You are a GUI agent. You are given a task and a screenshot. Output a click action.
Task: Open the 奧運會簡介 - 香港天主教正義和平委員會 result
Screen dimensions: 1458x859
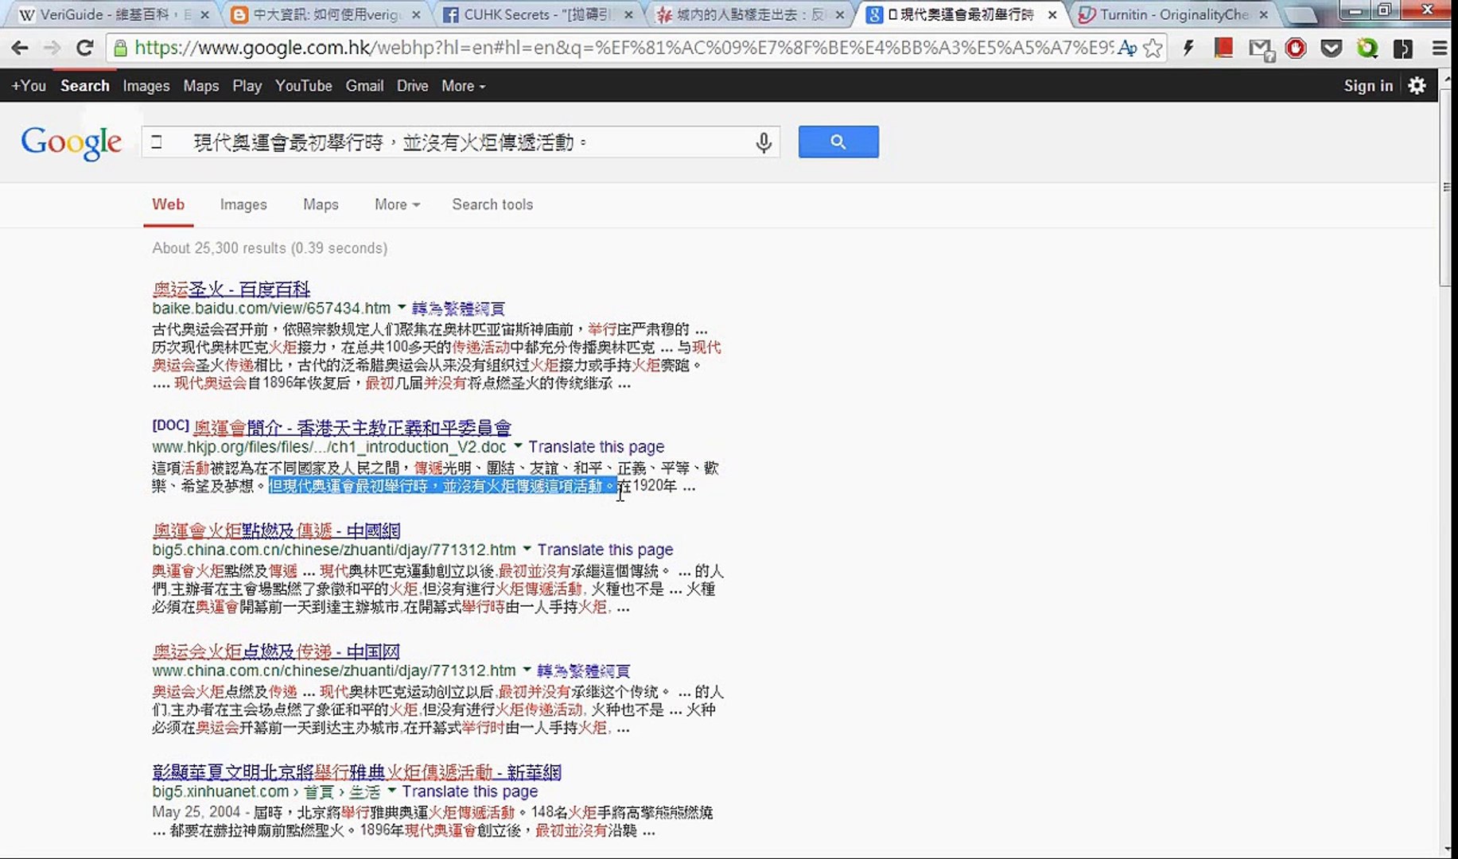(352, 428)
